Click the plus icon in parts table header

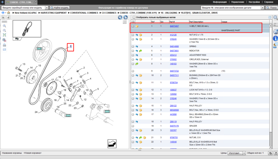tap(133, 22)
